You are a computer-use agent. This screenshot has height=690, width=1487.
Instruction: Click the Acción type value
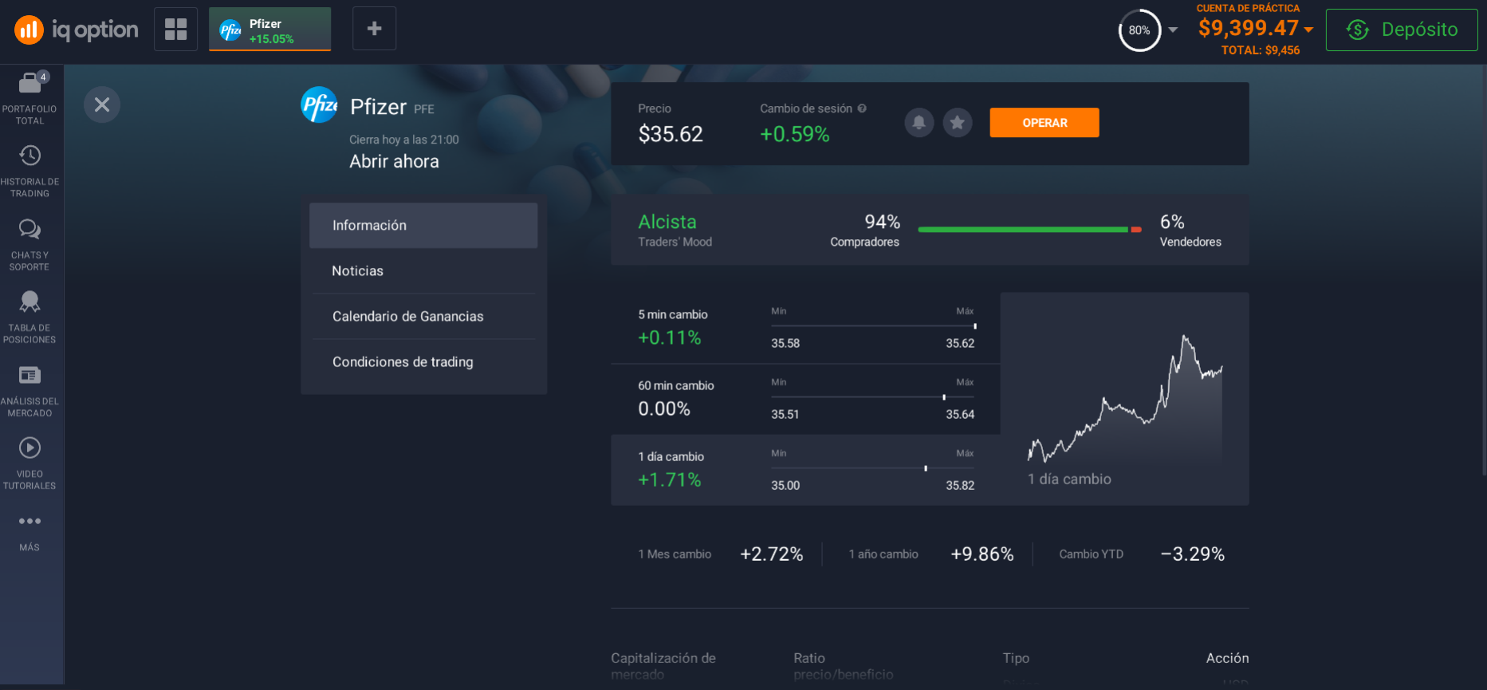click(x=1227, y=658)
